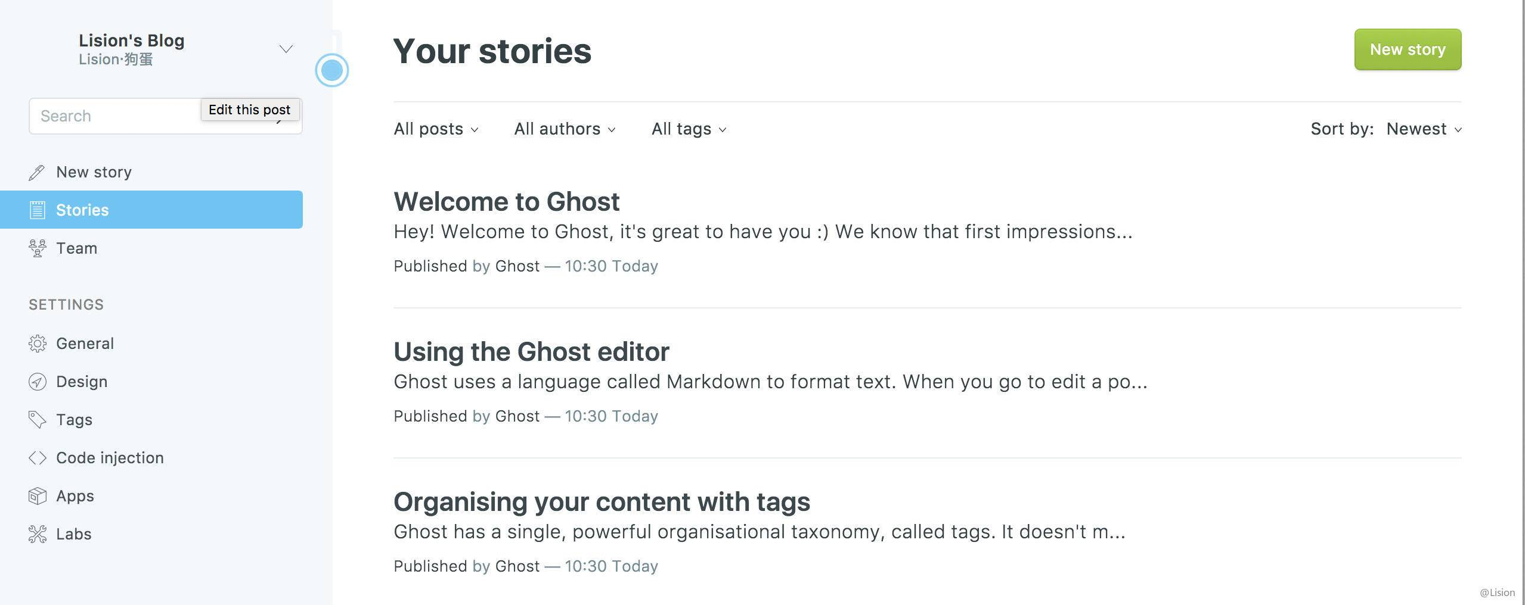This screenshot has width=1525, height=605.
Task: Click the Team people icon
Action: (x=37, y=248)
